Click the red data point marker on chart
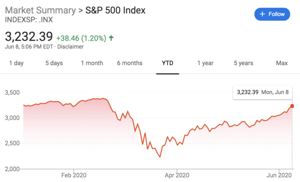This screenshot has height=182, width=300. pyautogui.click(x=292, y=106)
